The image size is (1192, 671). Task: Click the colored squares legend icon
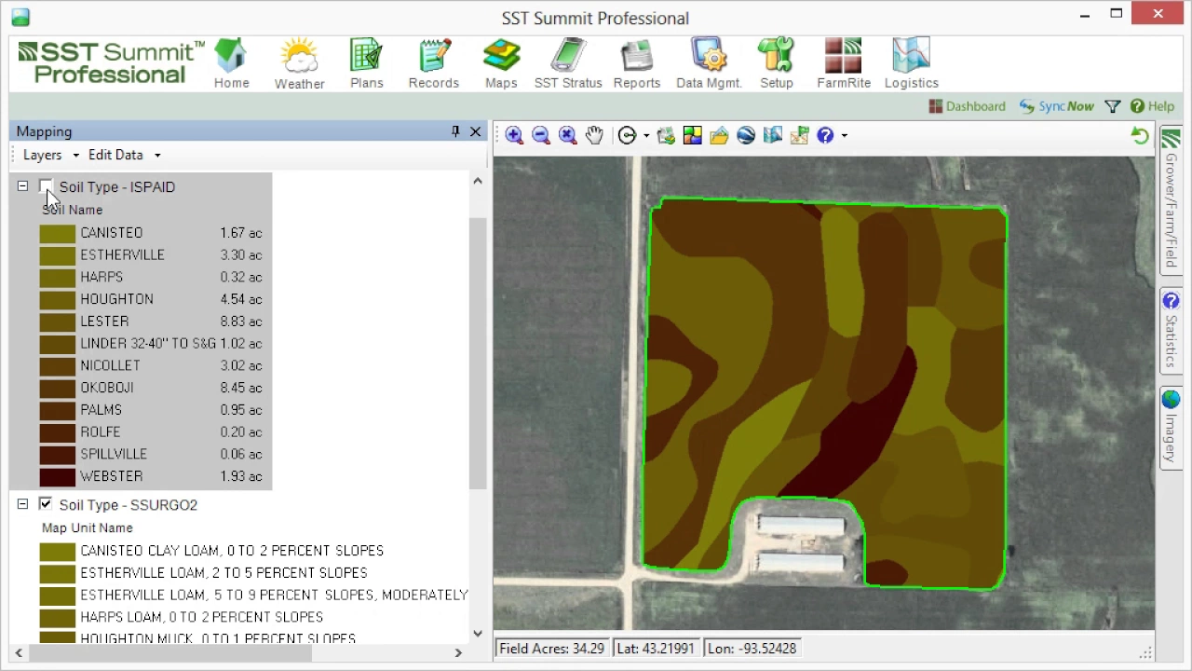tap(692, 136)
